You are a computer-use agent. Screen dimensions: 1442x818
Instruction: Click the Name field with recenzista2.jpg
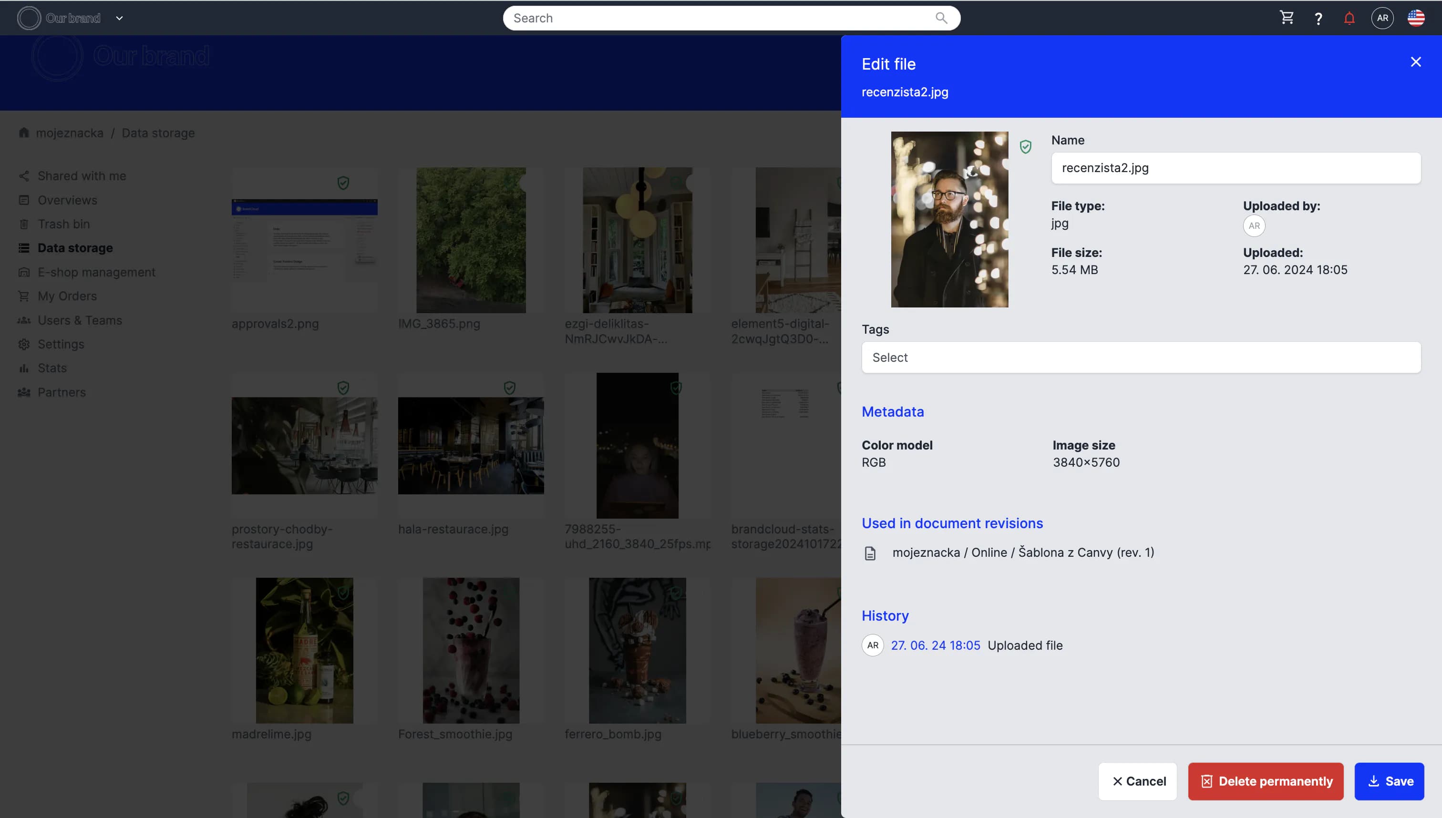tap(1236, 168)
